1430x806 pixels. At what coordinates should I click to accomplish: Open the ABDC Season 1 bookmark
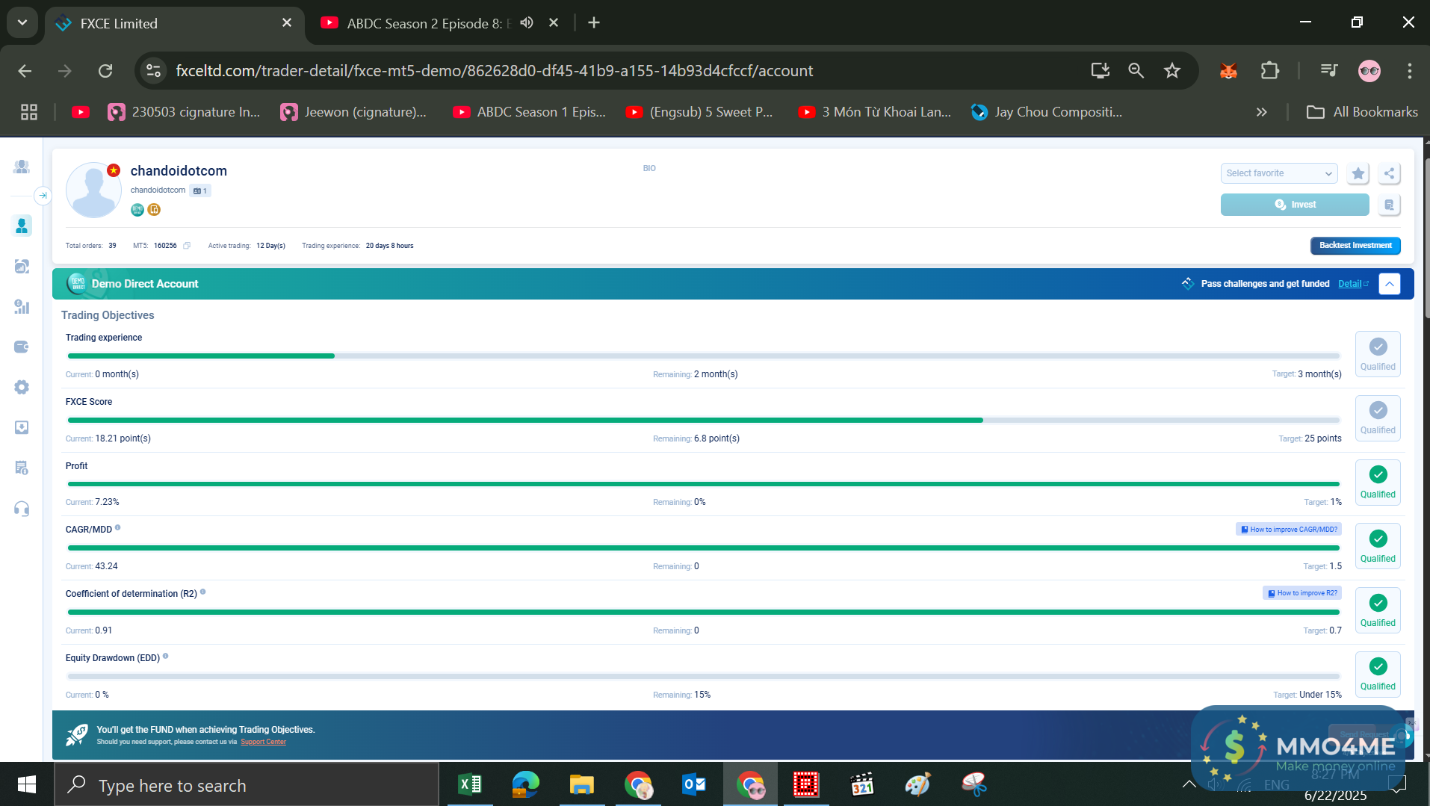click(530, 112)
